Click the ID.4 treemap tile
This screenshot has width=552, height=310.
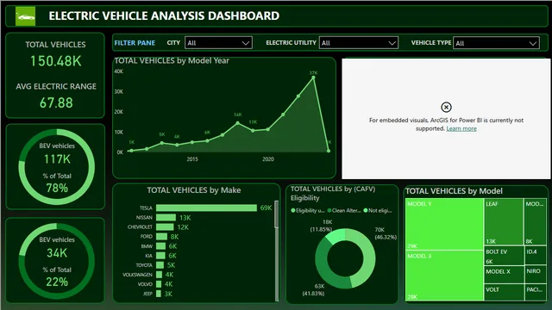[x=536, y=256]
